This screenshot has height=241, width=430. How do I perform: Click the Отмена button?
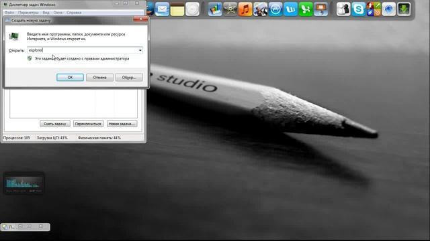tap(99, 78)
